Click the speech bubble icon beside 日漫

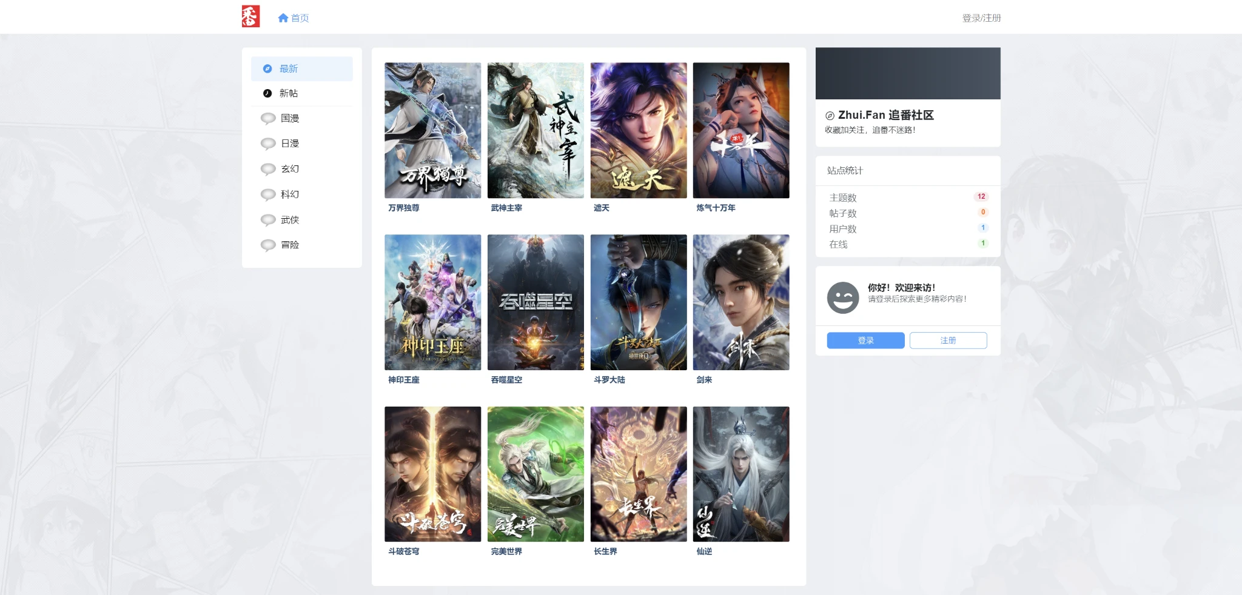268,144
